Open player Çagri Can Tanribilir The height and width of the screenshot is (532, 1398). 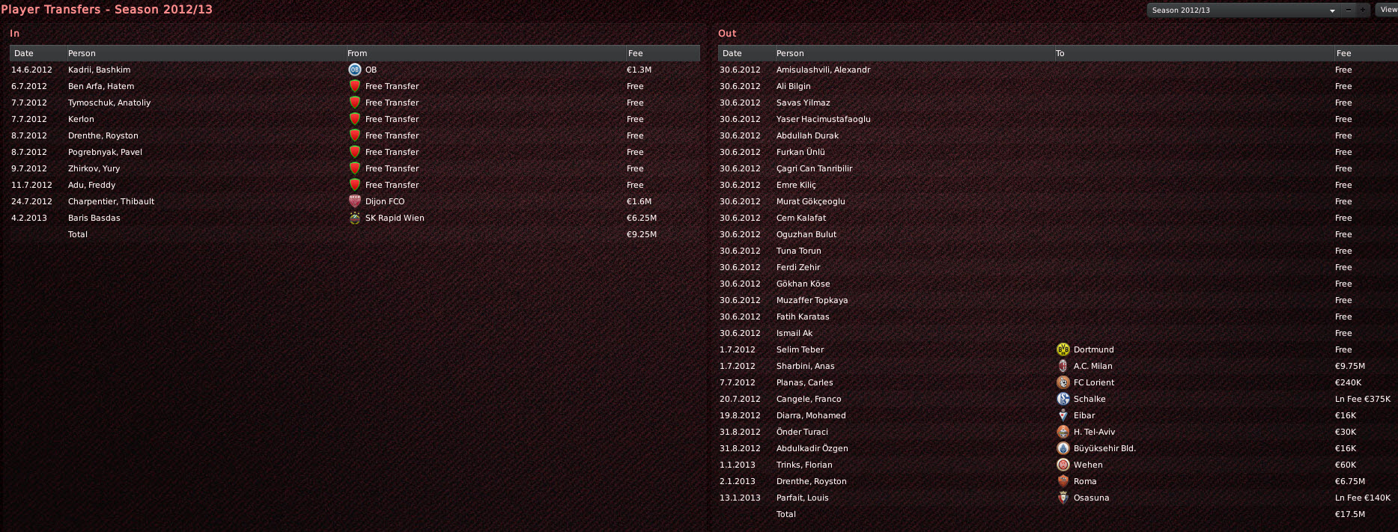pos(814,168)
